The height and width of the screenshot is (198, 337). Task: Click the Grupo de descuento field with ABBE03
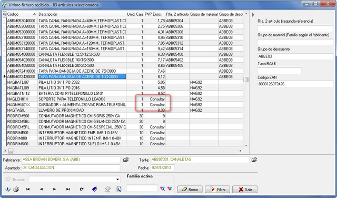295,56
